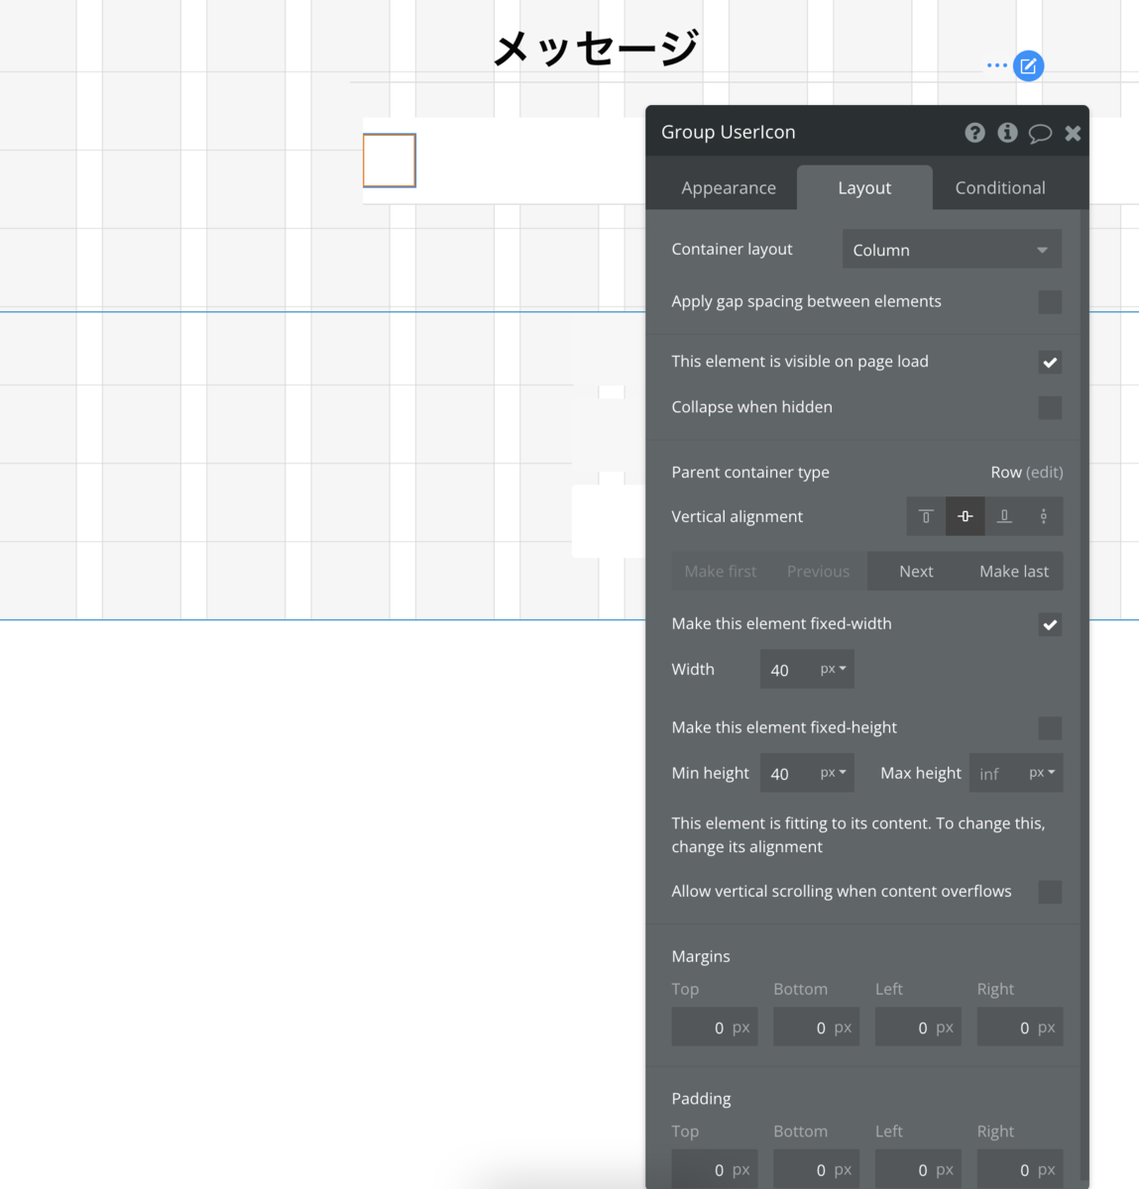
Task: Click the Make first button
Action: click(721, 572)
